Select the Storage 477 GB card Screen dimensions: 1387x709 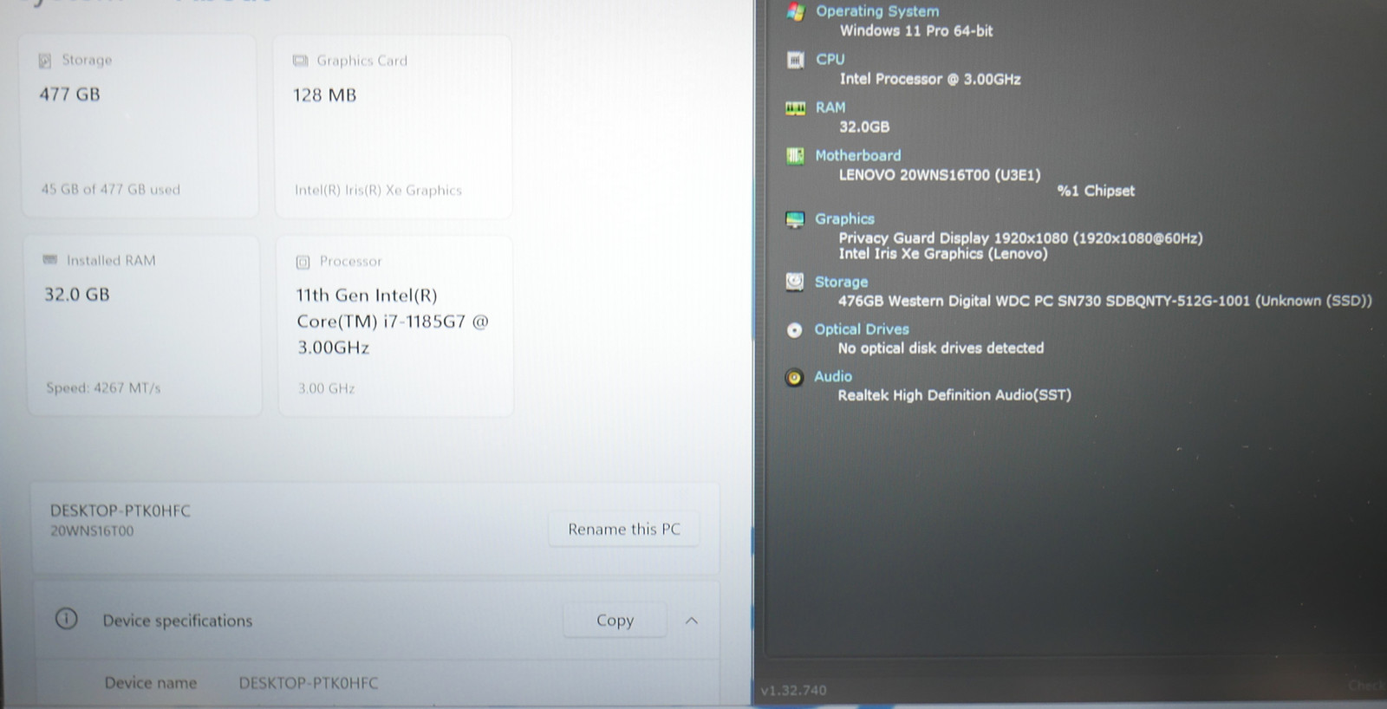tap(140, 127)
